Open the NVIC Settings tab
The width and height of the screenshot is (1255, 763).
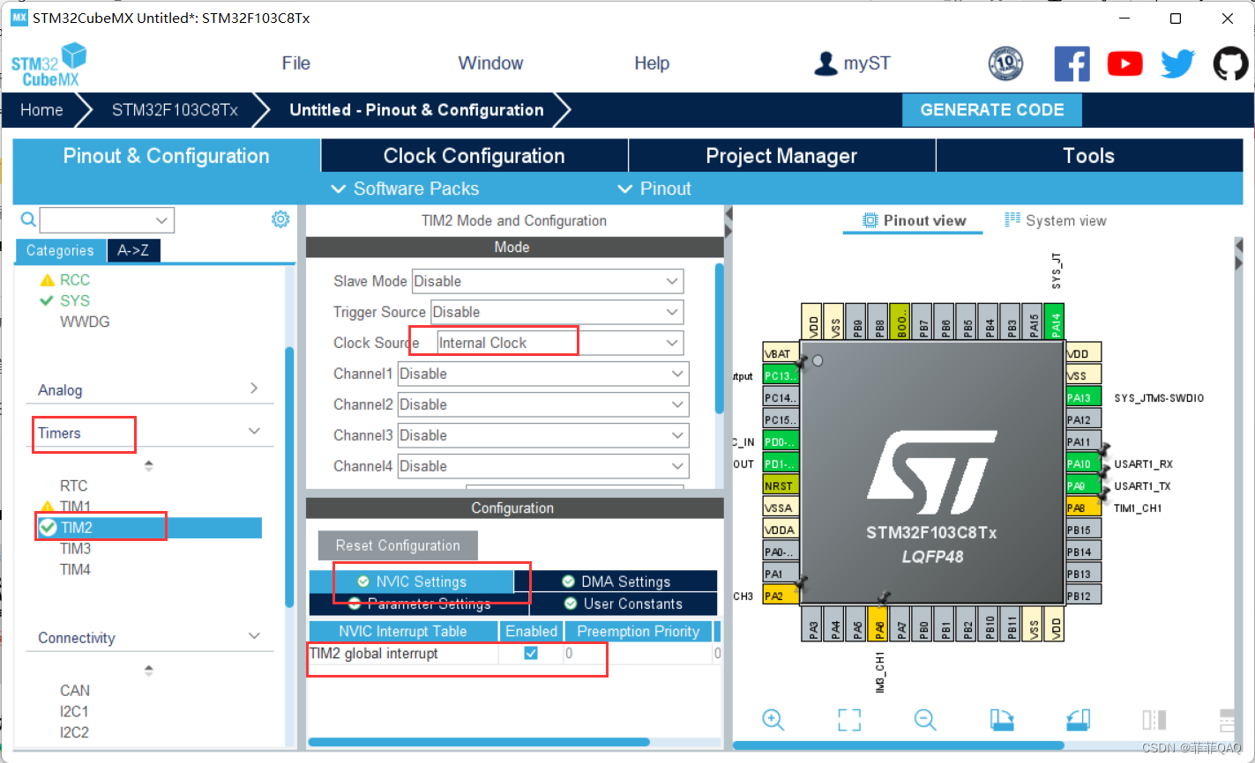[412, 582]
